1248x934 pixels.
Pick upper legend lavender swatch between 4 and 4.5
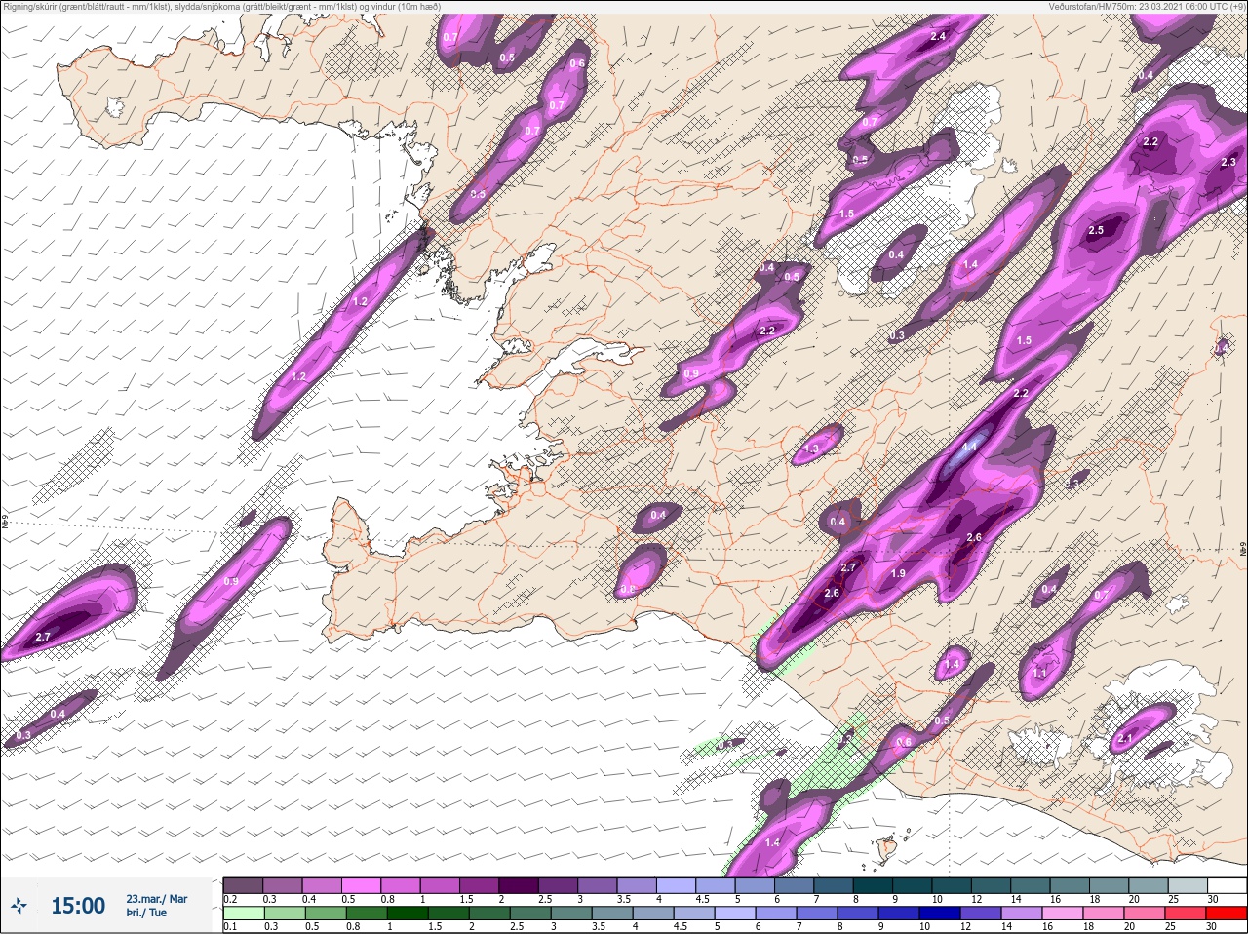(x=678, y=885)
